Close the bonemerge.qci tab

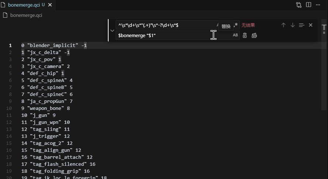(50, 5)
